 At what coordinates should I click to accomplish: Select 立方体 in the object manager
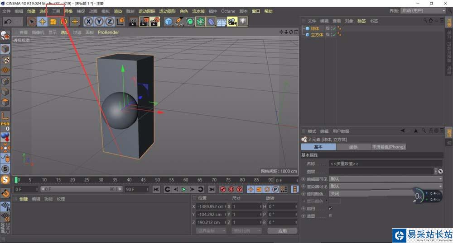(317, 35)
